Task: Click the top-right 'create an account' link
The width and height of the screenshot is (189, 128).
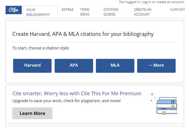Action: [x=170, y=2]
